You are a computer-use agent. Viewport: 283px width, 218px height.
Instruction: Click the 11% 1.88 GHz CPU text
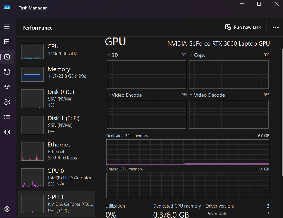coord(62,53)
